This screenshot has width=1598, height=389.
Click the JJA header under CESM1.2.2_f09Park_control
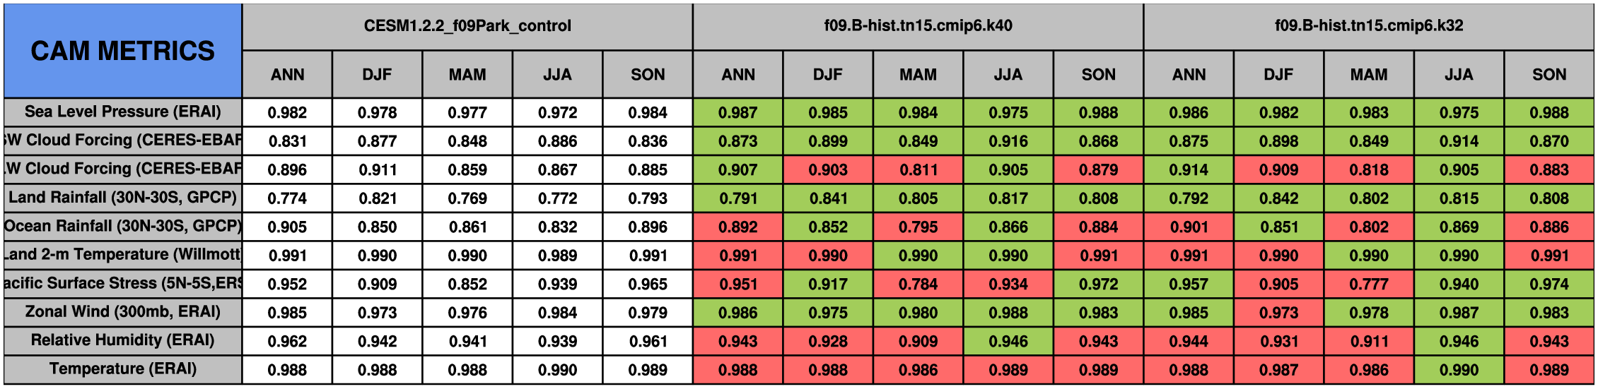tap(557, 74)
